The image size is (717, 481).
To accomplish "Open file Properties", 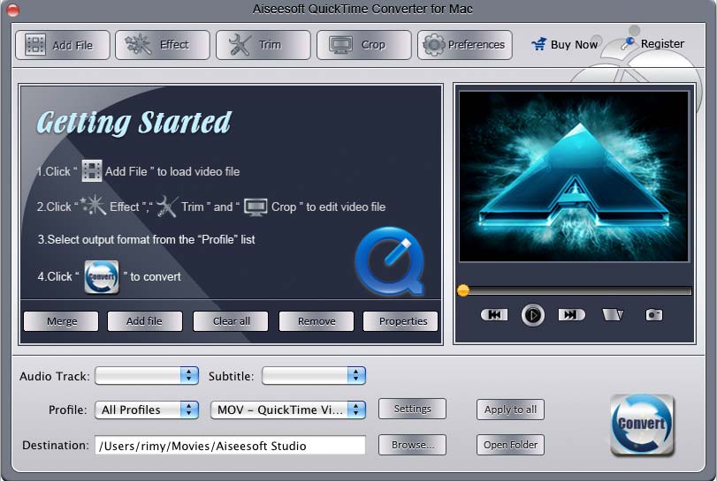I will 400,321.
